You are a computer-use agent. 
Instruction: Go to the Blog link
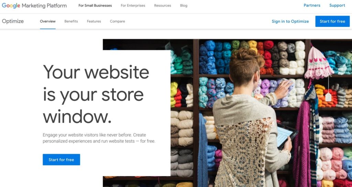184,5
